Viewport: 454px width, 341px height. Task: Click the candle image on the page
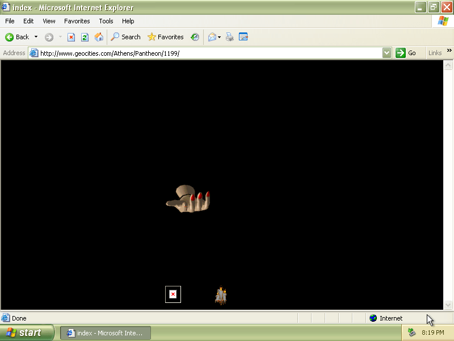tap(221, 296)
